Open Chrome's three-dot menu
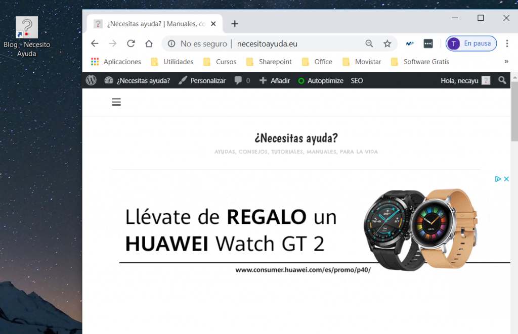The image size is (518, 334). tap(507, 43)
